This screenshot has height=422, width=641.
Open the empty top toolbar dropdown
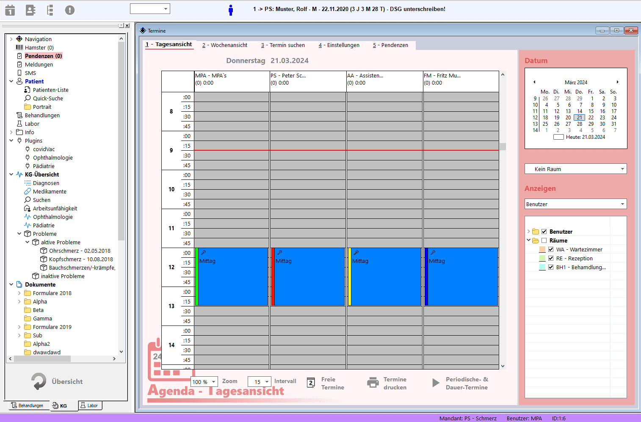click(x=150, y=9)
